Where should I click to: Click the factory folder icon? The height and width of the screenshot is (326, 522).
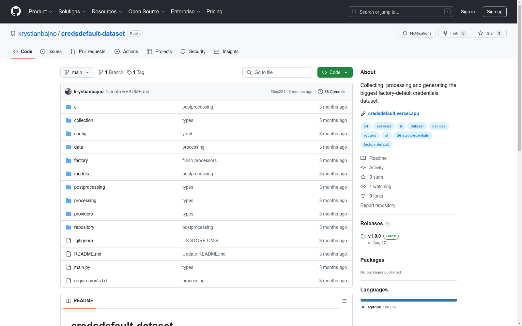[x=69, y=160]
